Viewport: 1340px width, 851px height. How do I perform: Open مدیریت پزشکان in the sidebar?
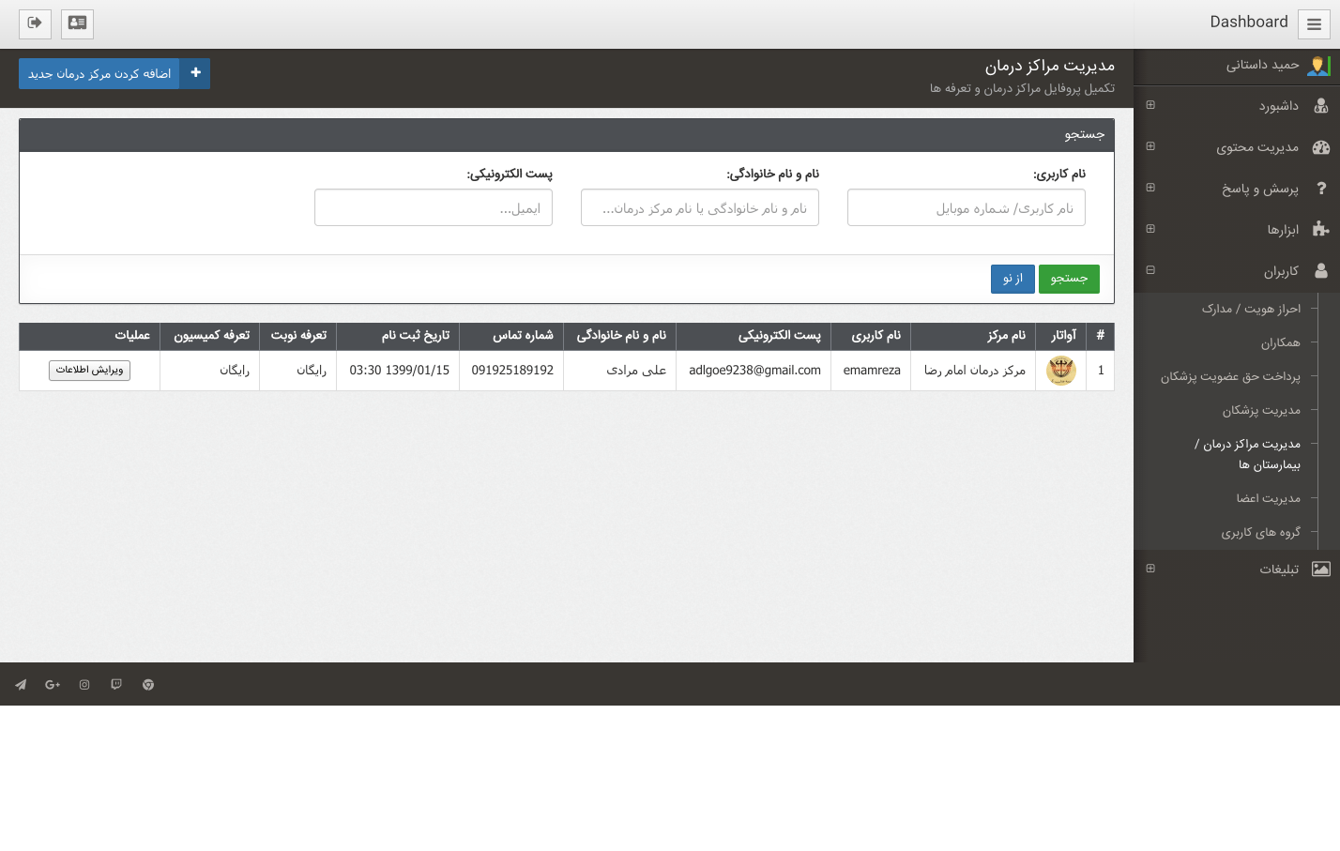point(1260,410)
